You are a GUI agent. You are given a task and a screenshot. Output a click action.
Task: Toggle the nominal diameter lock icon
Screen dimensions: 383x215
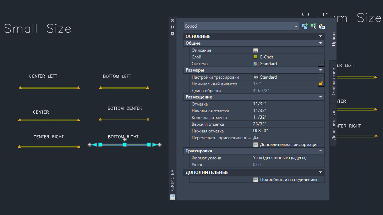coord(321,83)
